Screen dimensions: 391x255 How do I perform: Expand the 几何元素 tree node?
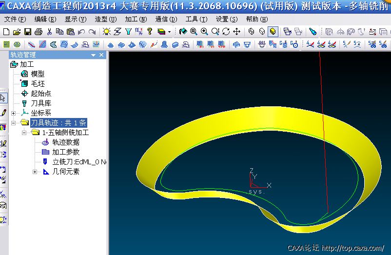pyautogui.click(x=35, y=172)
